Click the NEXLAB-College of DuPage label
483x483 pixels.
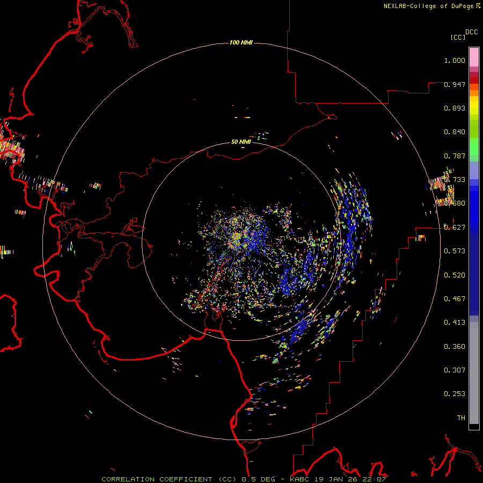[x=428, y=6]
